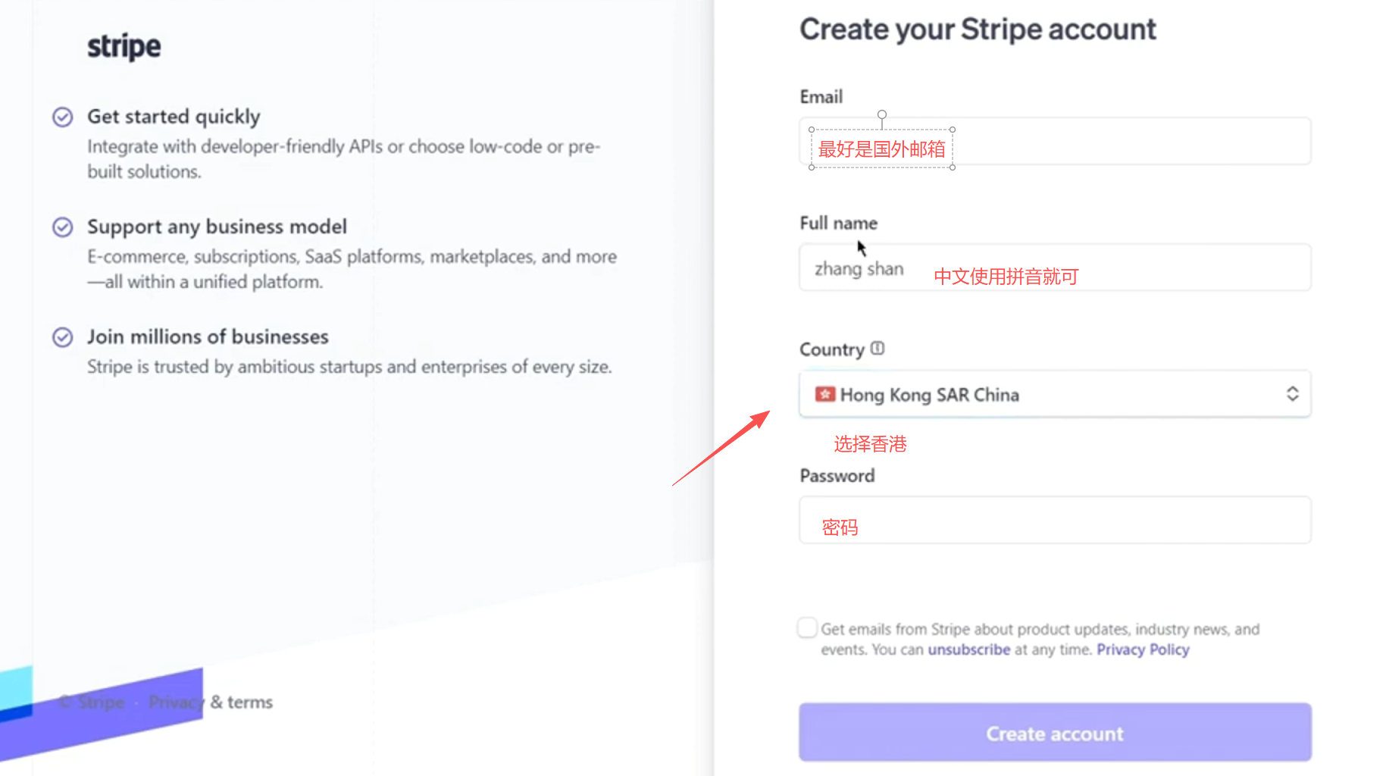
Task: Click the info icon next to Country
Action: pyautogui.click(x=878, y=349)
